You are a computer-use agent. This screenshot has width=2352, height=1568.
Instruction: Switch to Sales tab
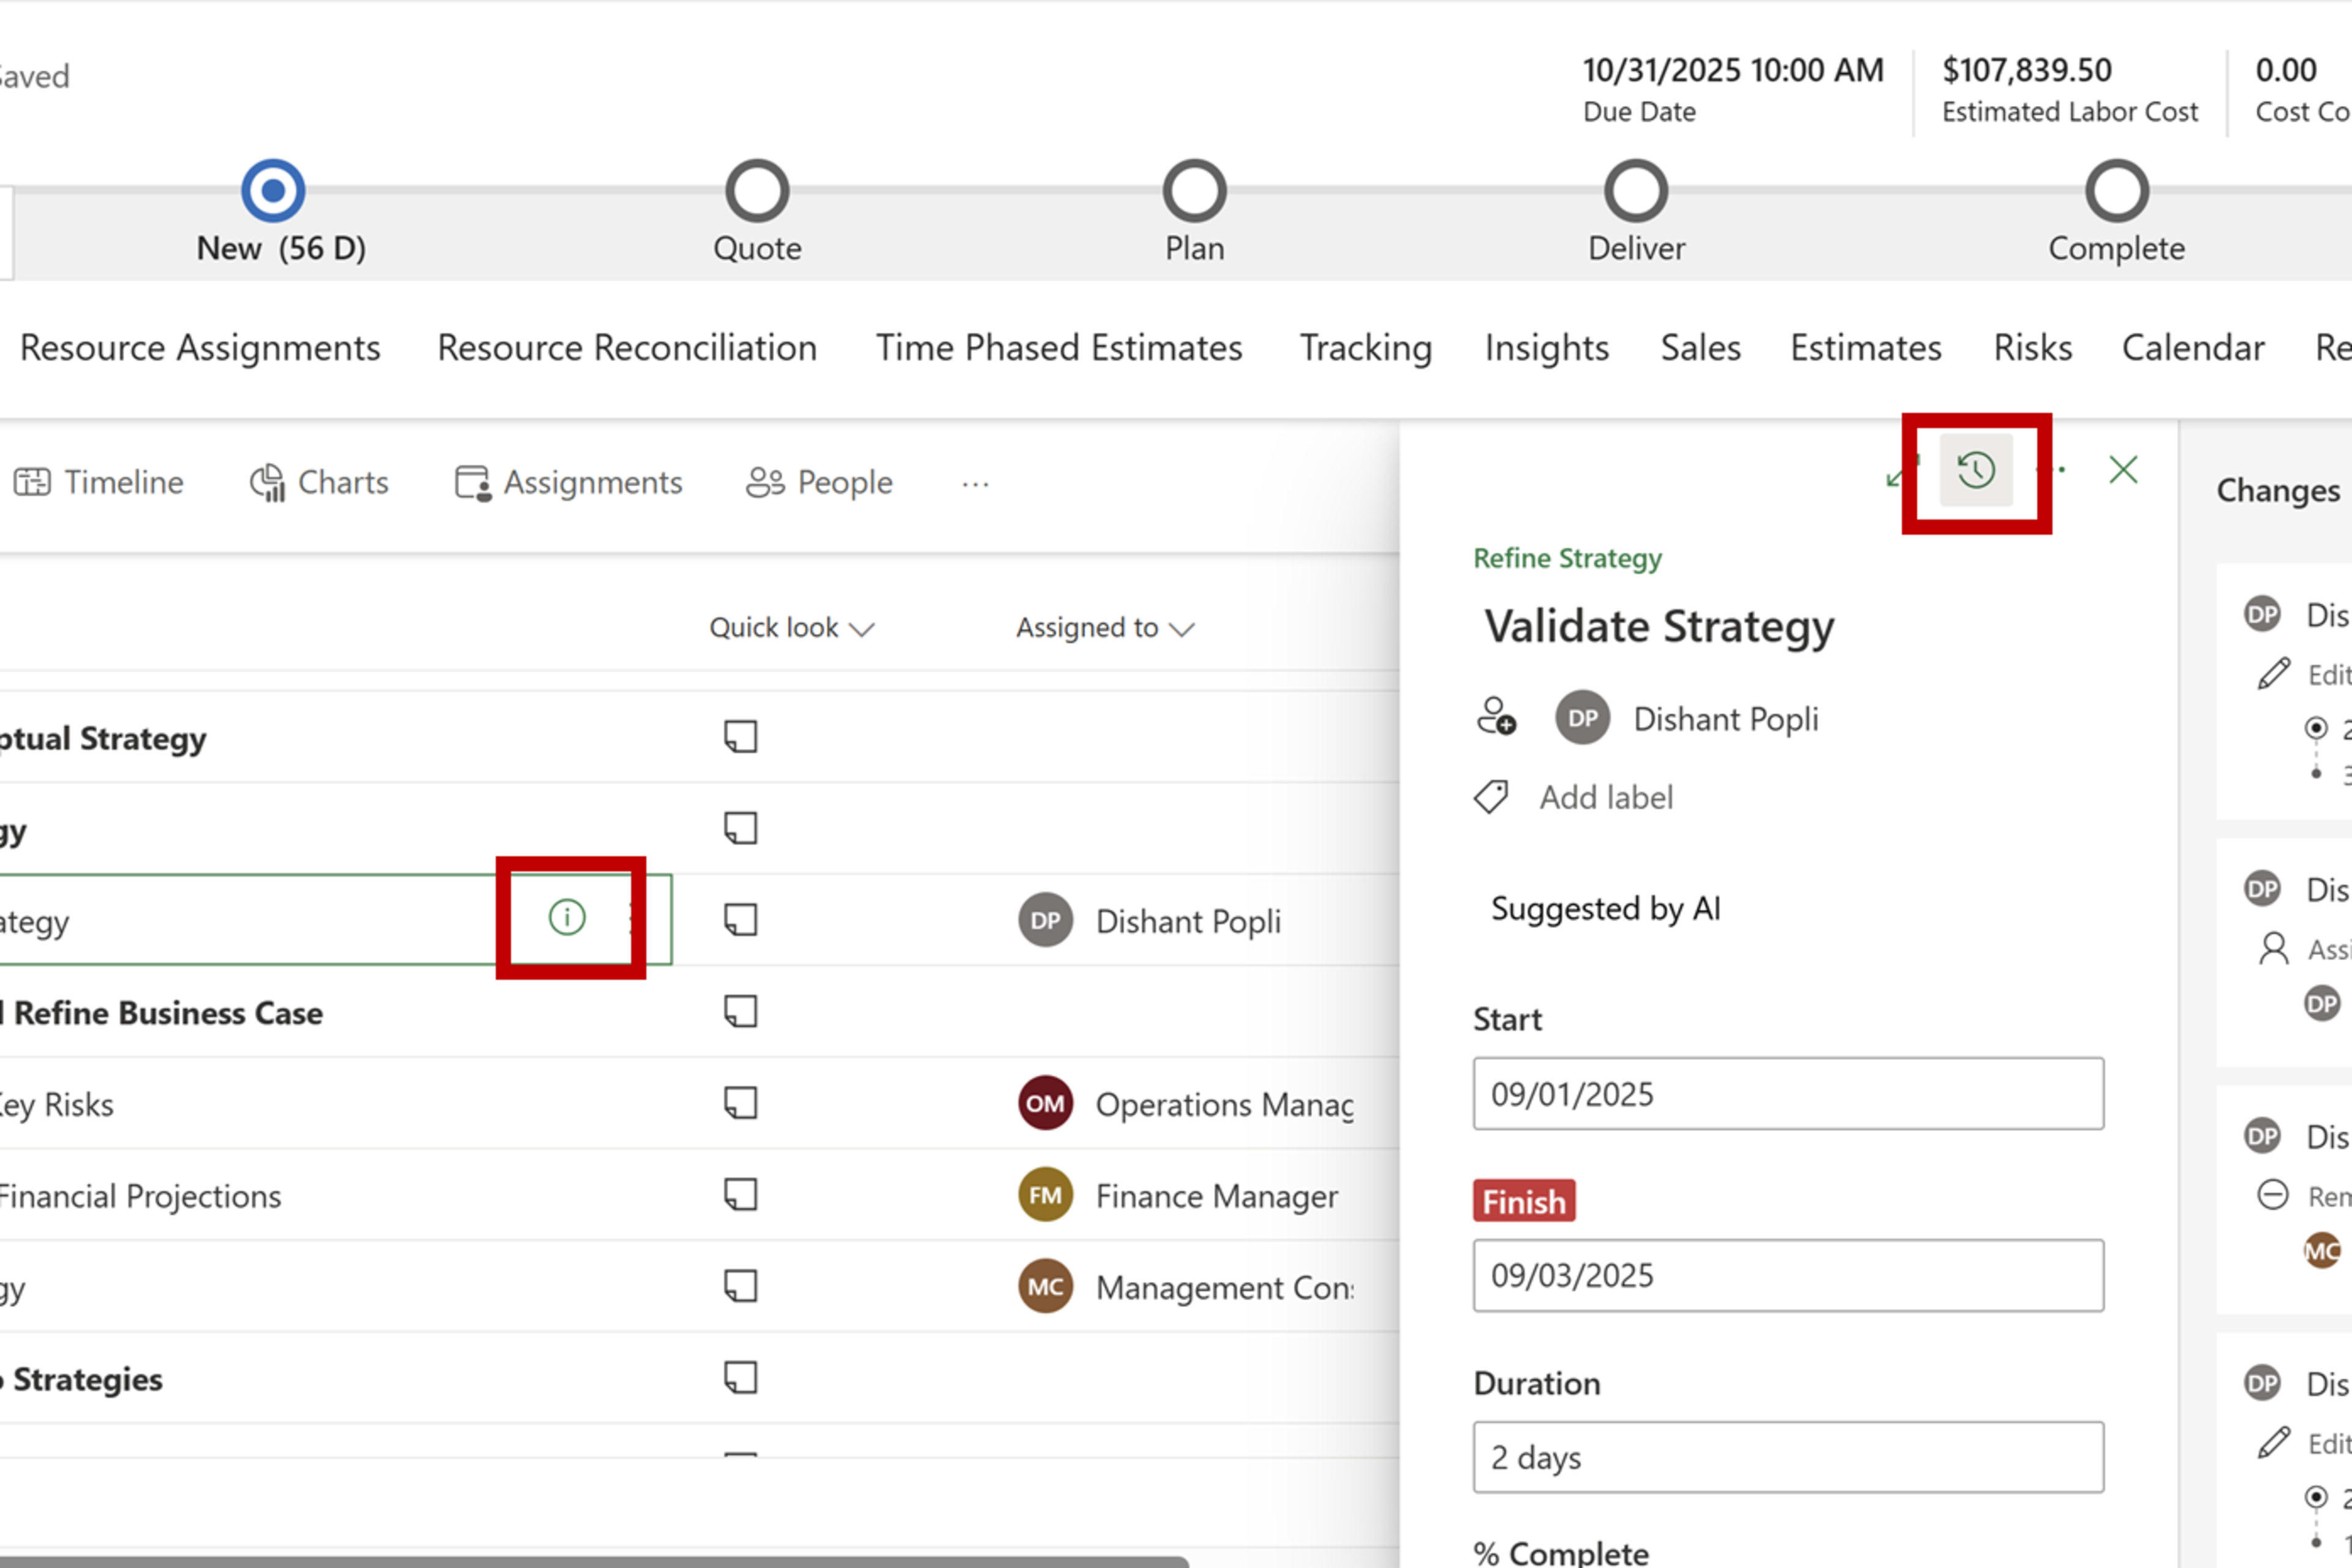tap(1701, 348)
